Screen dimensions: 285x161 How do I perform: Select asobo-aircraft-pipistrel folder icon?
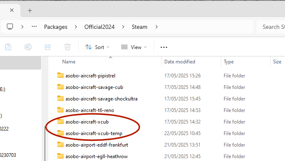[x=61, y=75]
